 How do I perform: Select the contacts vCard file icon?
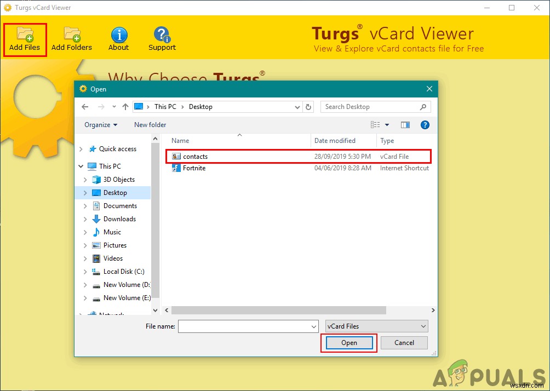[x=176, y=157]
